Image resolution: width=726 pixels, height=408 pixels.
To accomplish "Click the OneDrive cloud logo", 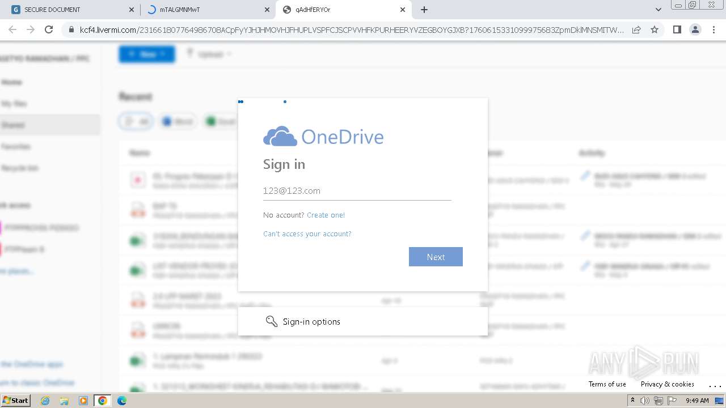I will tap(280, 137).
